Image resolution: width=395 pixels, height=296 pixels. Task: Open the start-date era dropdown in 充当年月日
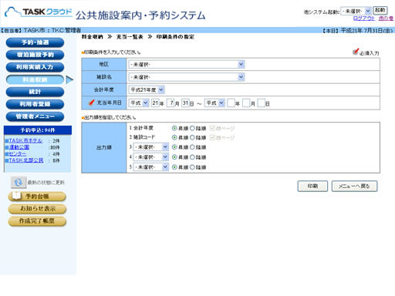point(139,103)
